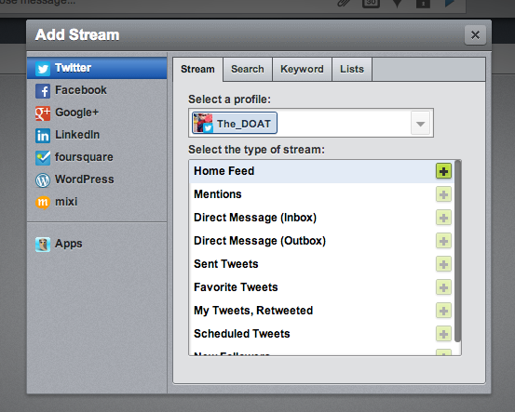
Task: Select Sent Tweets row text
Action: (226, 264)
